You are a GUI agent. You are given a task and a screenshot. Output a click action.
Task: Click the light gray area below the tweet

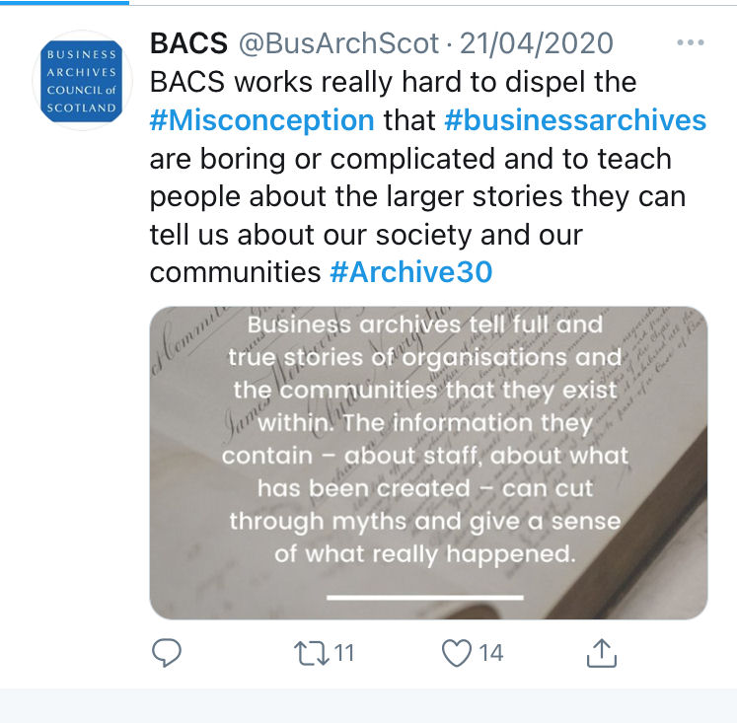coord(369,705)
